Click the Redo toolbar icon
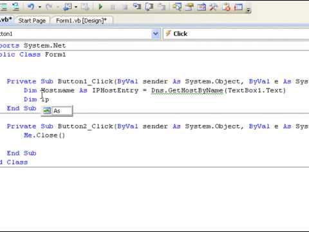This screenshot has height=232, width=309. pos(50,7)
